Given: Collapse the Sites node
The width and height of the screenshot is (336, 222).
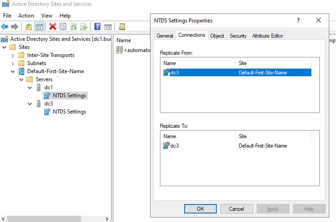Looking at the screenshot, I should click(4, 47).
